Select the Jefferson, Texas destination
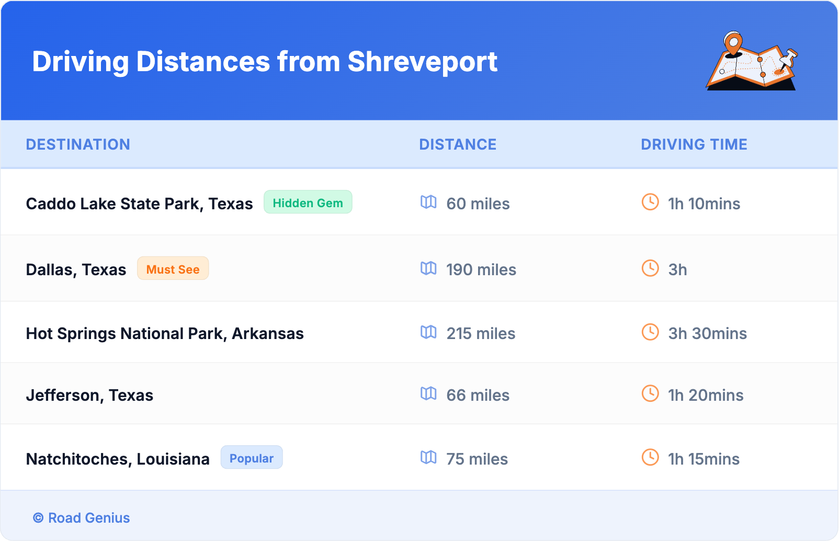Image resolution: width=839 pixels, height=541 pixels. tap(89, 395)
